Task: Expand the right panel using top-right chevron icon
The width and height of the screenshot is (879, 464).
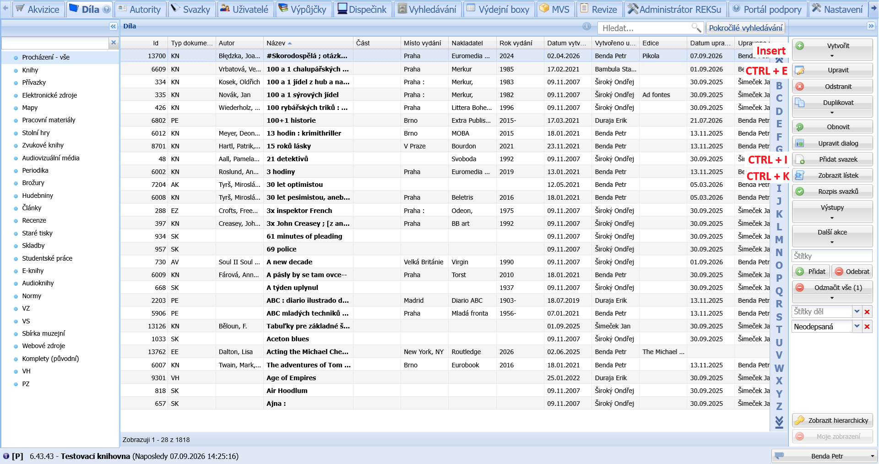Action: [x=871, y=26]
